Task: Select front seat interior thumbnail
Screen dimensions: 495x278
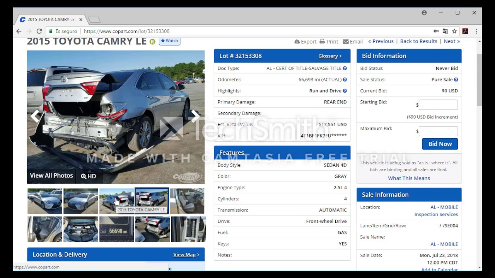Action: [187, 201]
